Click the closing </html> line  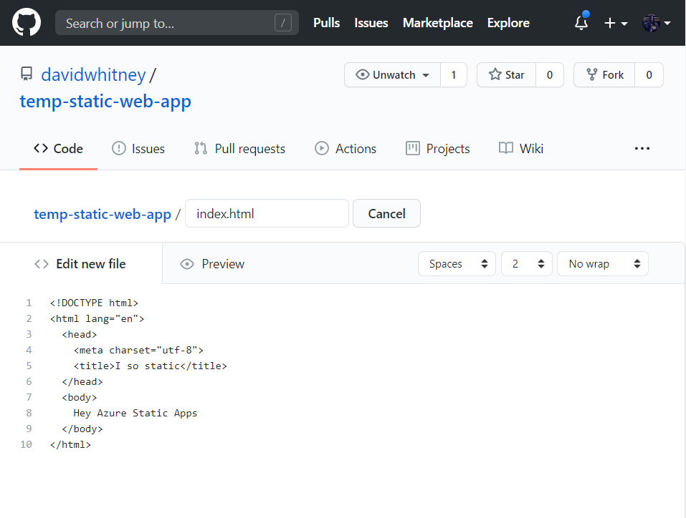pyautogui.click(x=70, y=444)
